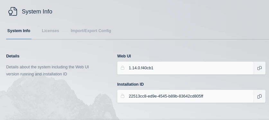
Task: Click the Installation ID field label
Action: tap(130, 84)
